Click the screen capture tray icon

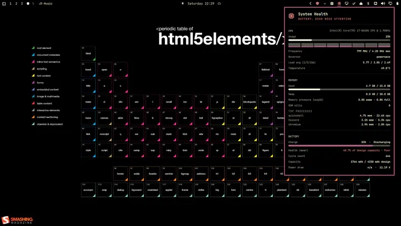[375, 3]
